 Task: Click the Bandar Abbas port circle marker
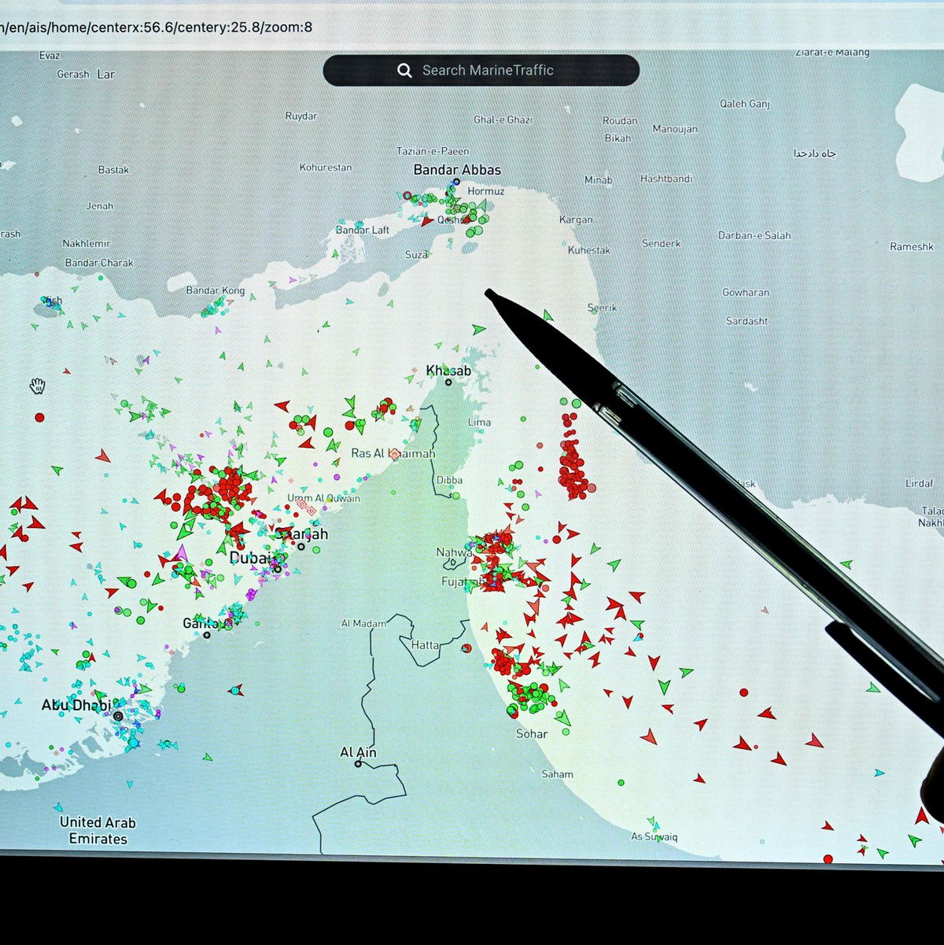coord(455,183)
